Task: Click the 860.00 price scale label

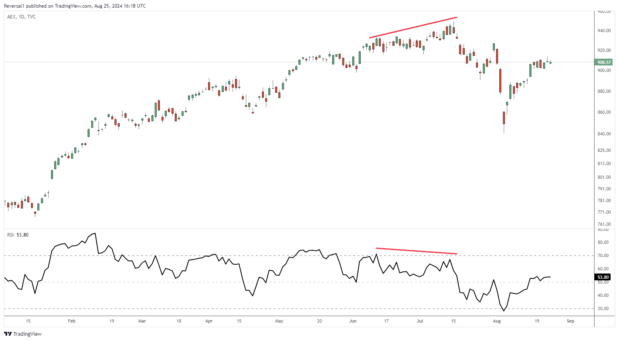Action: pyautogui.click(x=604, y=112)
